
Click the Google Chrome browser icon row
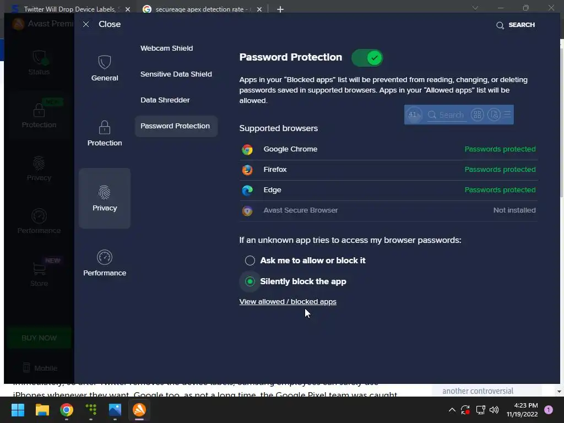click(388, 149)
